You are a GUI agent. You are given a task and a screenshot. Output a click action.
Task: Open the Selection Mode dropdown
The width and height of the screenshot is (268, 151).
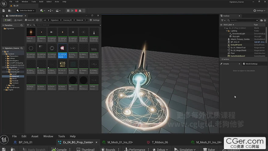click(26, 11)
